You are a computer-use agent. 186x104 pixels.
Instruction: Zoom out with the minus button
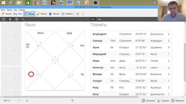9,101
